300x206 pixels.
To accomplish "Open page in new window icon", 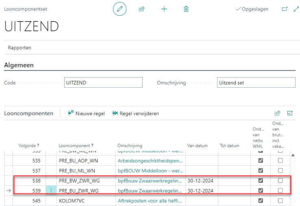I will 285,9.
